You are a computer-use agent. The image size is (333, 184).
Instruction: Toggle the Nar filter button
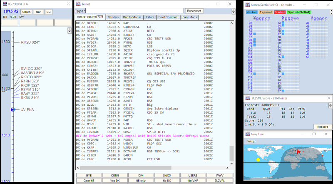tap(38, 12)
